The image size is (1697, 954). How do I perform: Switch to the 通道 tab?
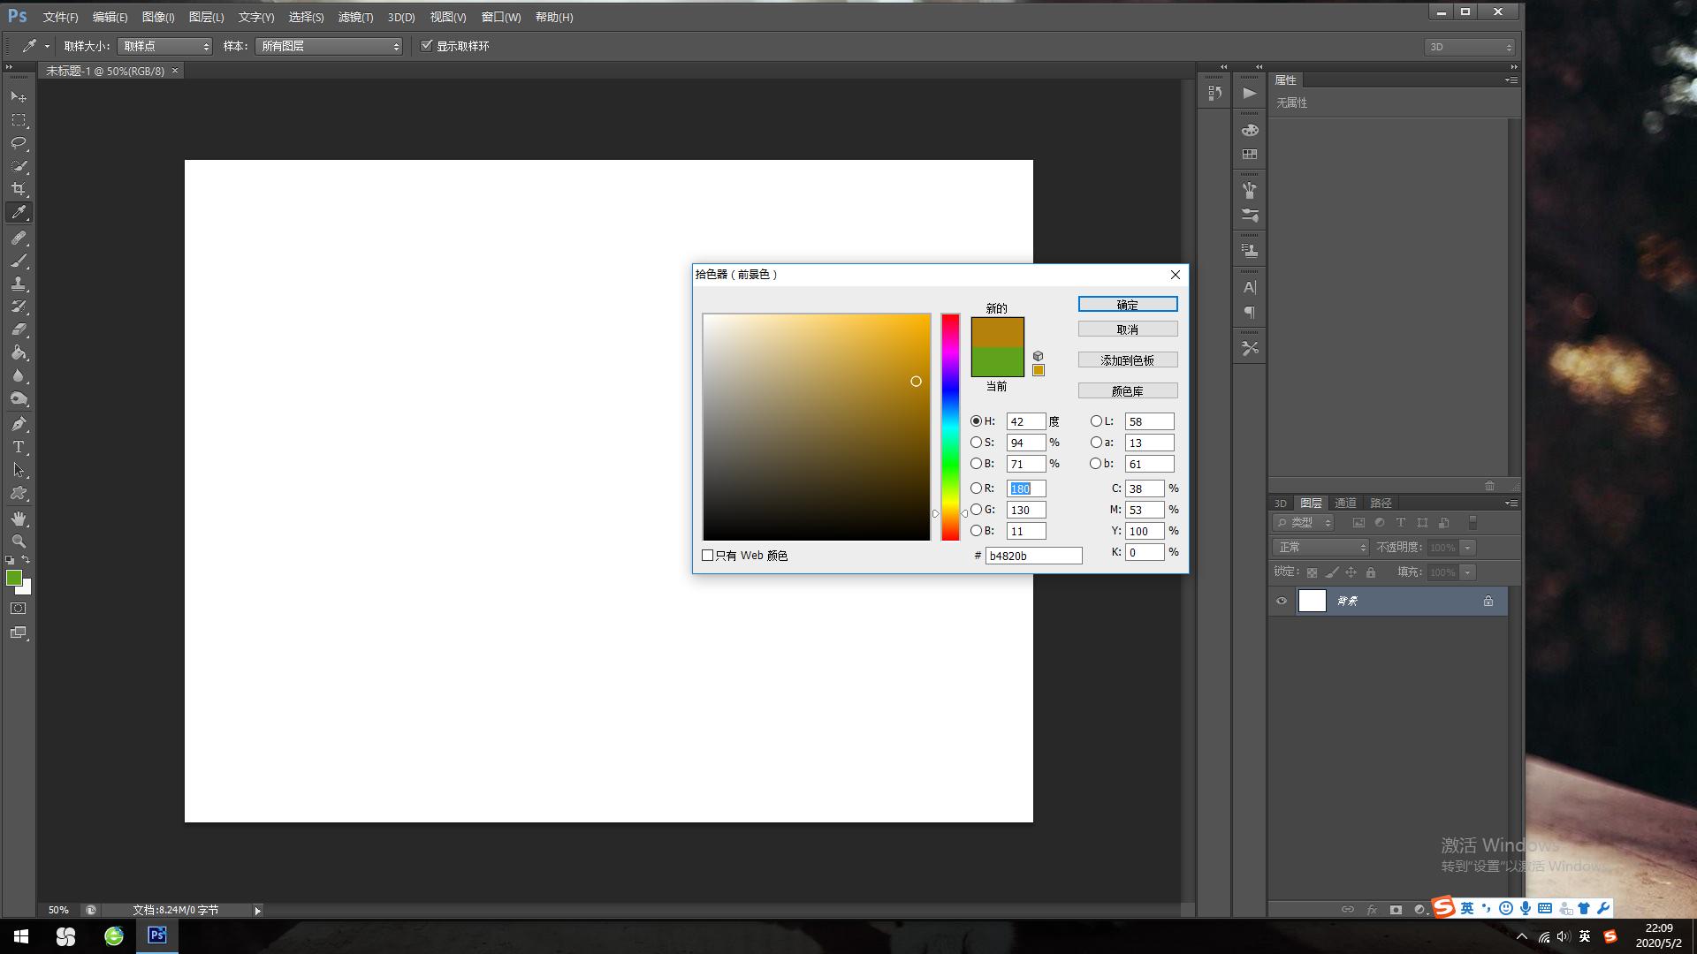tap(1345, 503)
